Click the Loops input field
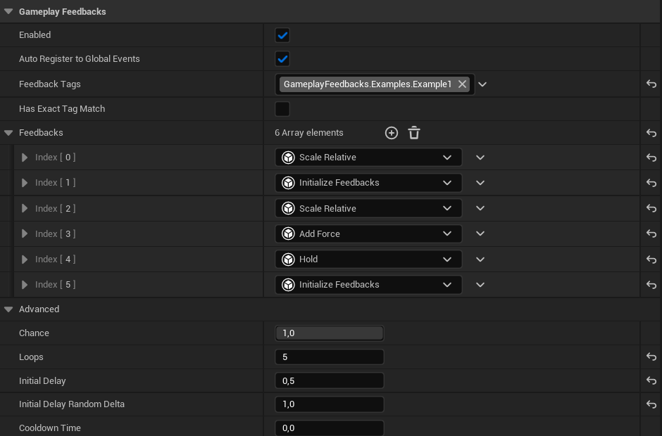 click(x=330, y=357)
